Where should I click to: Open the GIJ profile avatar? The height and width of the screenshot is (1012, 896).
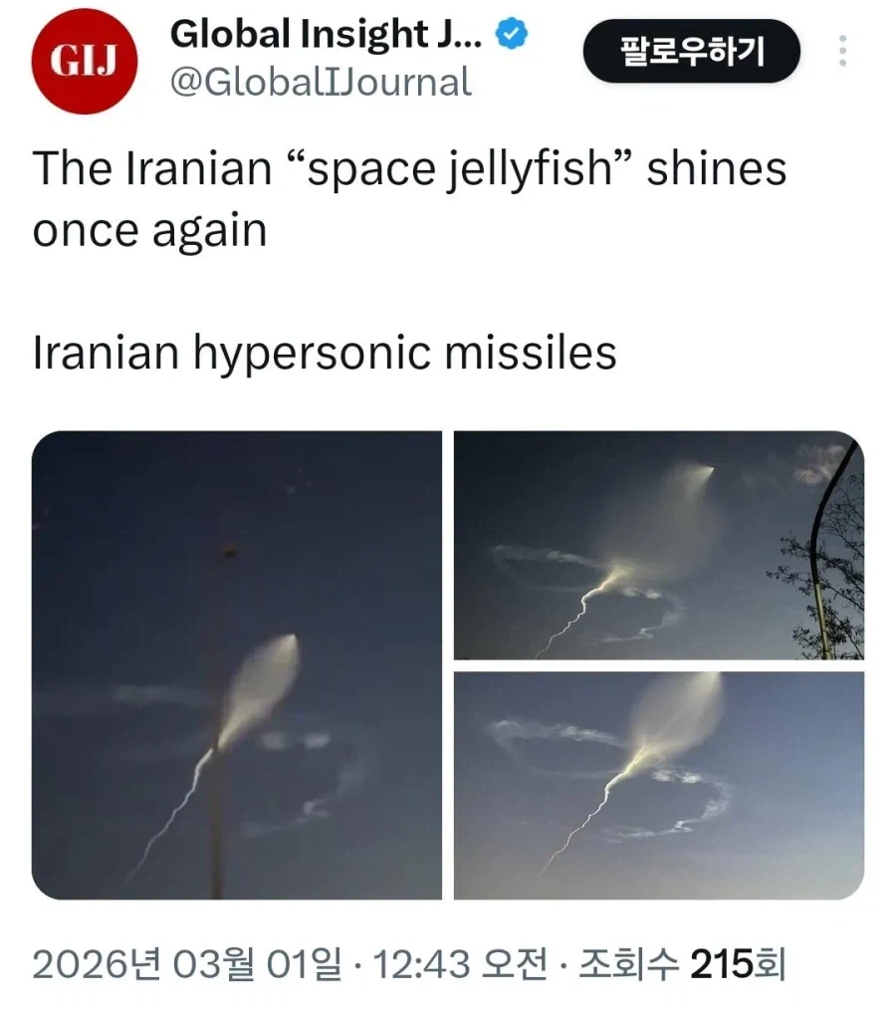tap(84, 61)
